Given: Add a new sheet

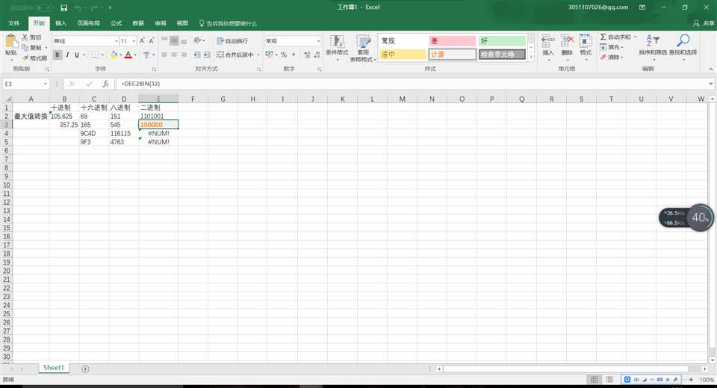Looking at the screenshot, I should [85, 369].
